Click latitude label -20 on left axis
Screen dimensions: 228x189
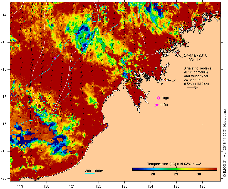pyautogui.click(x=4, y=178)
